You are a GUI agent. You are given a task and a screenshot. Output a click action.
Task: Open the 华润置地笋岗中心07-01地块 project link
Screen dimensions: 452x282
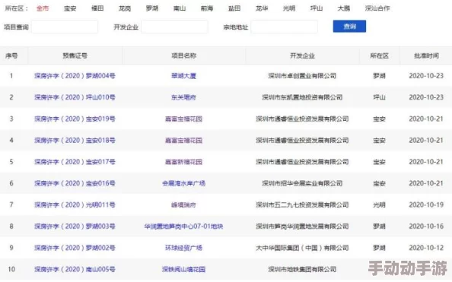pyautogui.click(x=183, y=226)
